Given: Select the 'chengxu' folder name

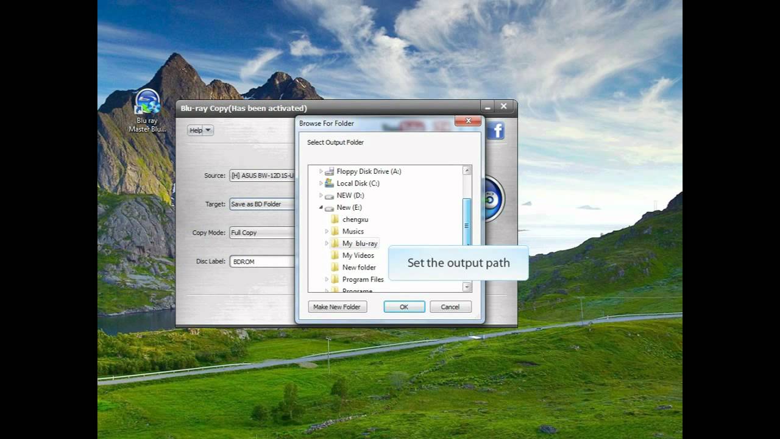Looking at the screenshot, I should [x=355, y=219].
